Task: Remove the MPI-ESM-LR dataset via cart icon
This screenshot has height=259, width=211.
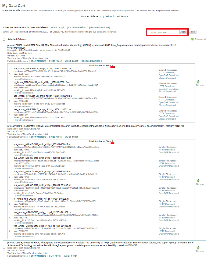Action: 198,82
